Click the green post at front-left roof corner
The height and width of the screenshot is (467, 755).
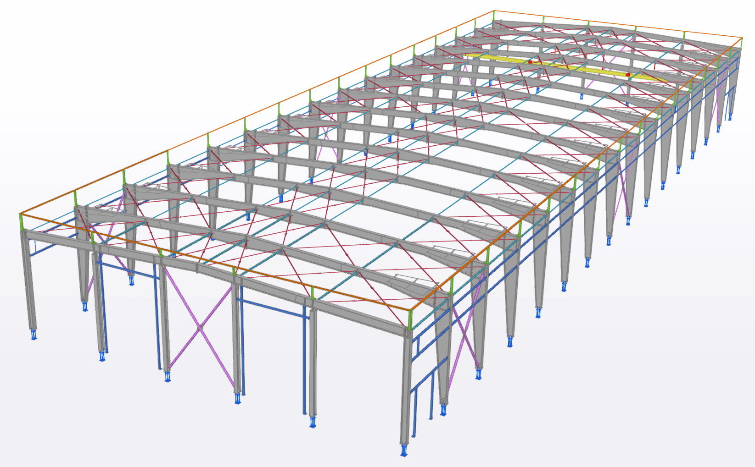click(x=22, y=223)
